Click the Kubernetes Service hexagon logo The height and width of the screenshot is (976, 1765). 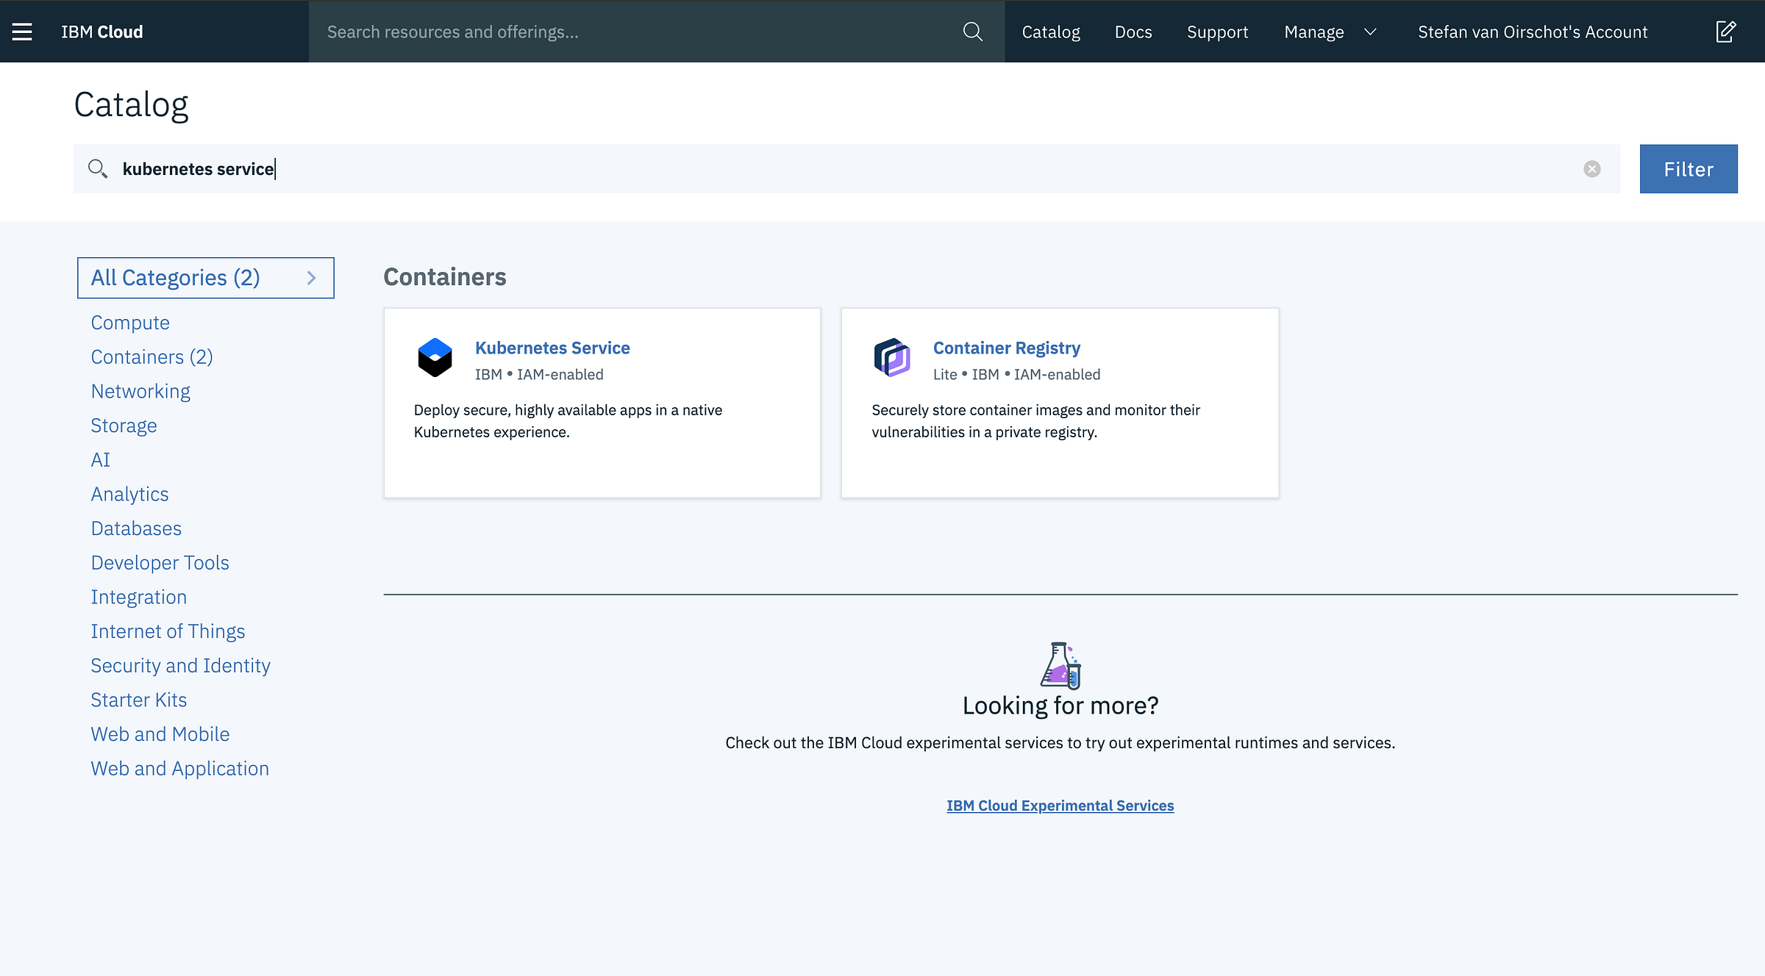point(435,357)
